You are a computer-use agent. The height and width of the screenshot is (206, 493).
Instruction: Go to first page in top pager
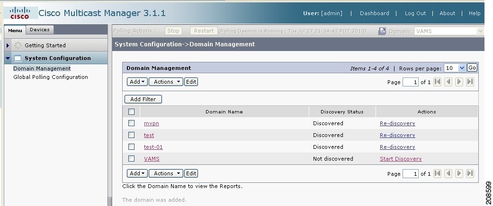click(437, 82)
